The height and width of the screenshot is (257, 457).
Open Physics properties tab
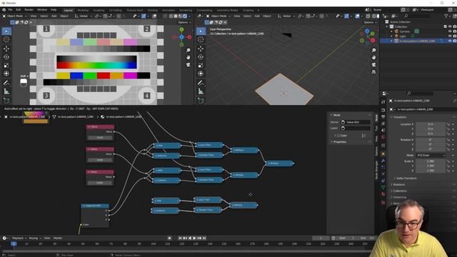point(383,174)
